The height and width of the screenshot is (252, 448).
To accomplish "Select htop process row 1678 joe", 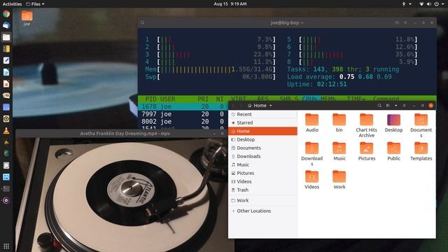I will tap(183, 106).
